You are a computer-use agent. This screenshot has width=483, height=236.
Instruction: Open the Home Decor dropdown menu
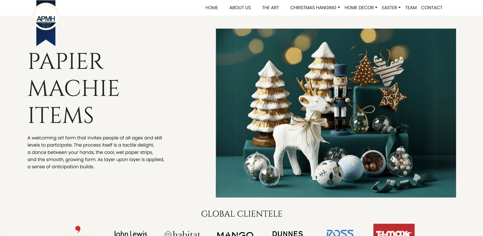[x=361, y=8]
